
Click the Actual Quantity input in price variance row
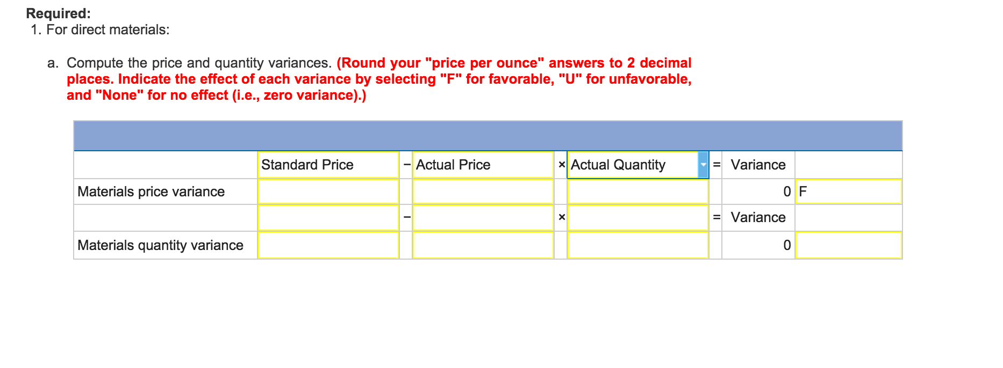pos(637,191)
